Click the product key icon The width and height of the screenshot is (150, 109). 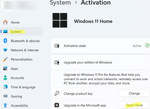[x=57, y=94]
